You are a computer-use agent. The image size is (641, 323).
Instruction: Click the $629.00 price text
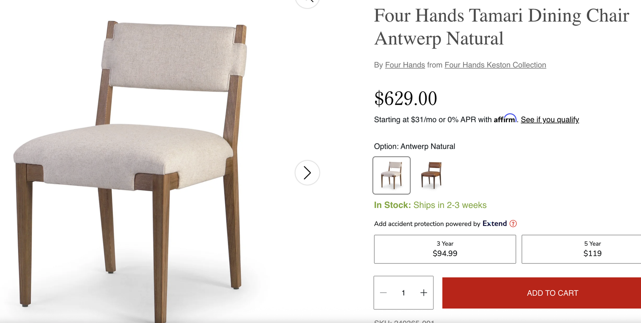click(405, 99)
